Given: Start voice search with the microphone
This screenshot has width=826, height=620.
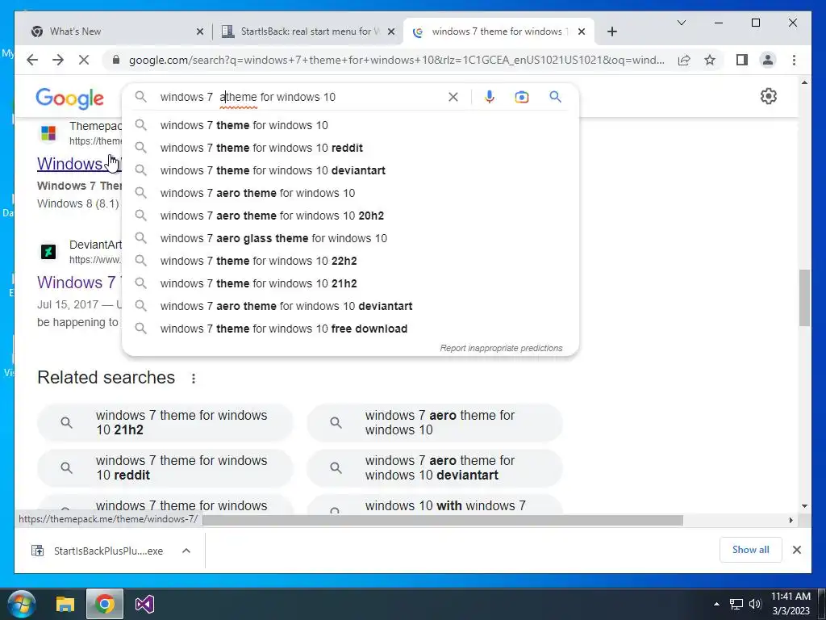Looking at the screenshot, I should 490,97.
